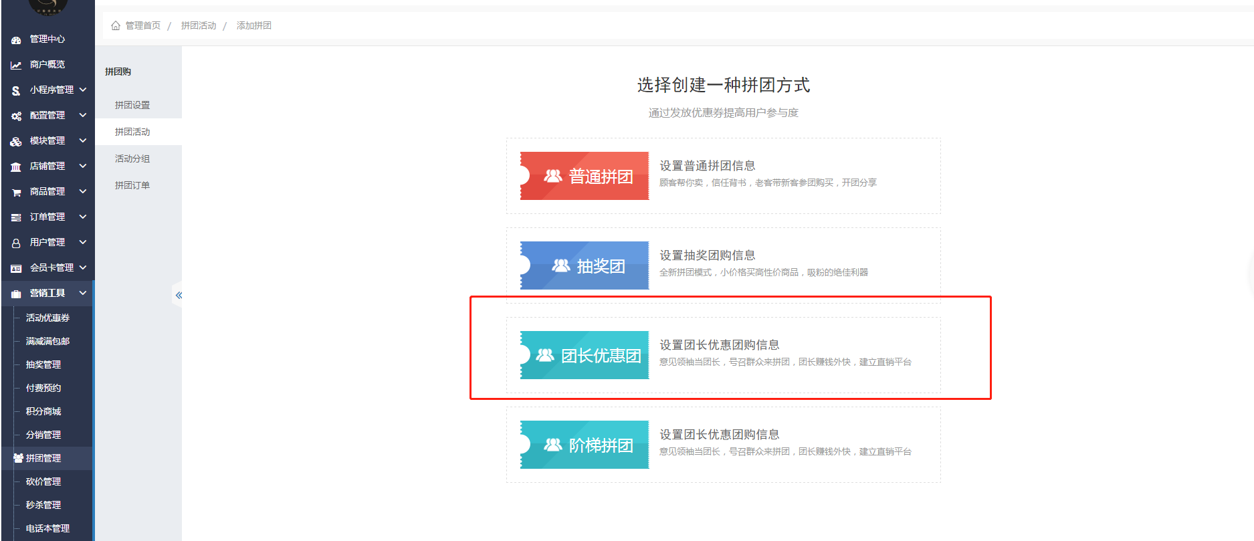Open 抽奖管理 in sidebar
The height and width of the screenshot is (541, 1254).
(x=43, y=364)
